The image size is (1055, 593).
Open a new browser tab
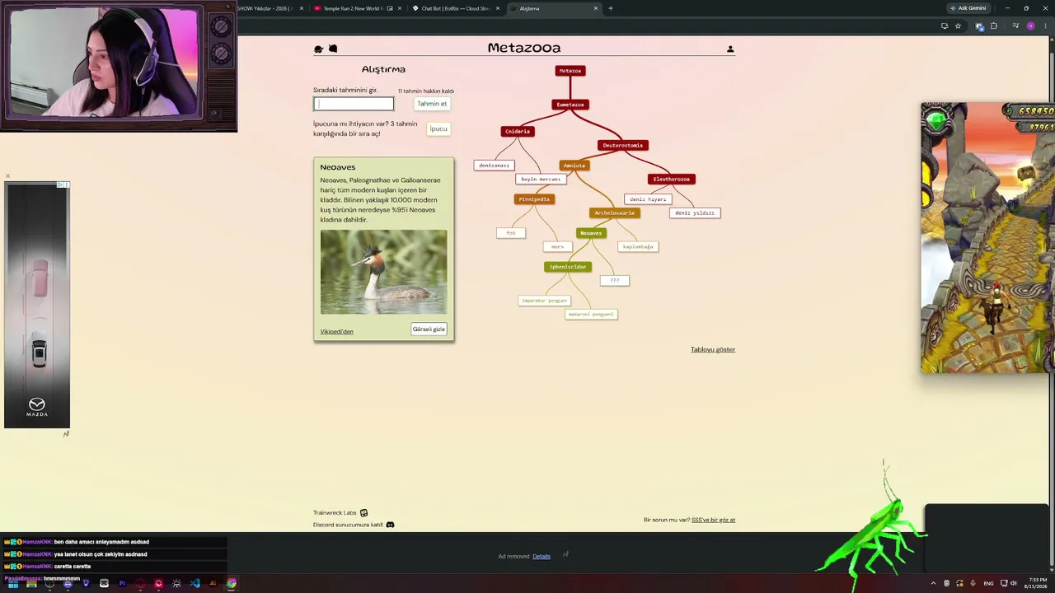[611, 8]
